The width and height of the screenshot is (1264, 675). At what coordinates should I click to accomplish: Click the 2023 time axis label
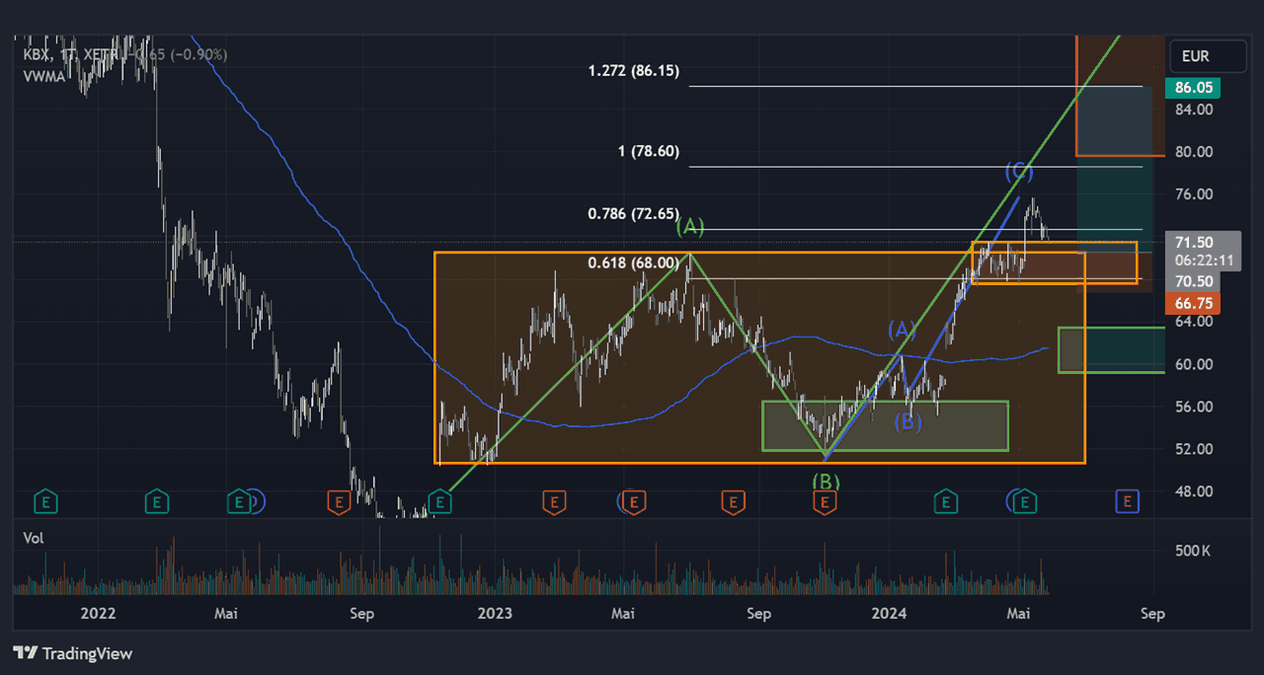tap(495, 613)
